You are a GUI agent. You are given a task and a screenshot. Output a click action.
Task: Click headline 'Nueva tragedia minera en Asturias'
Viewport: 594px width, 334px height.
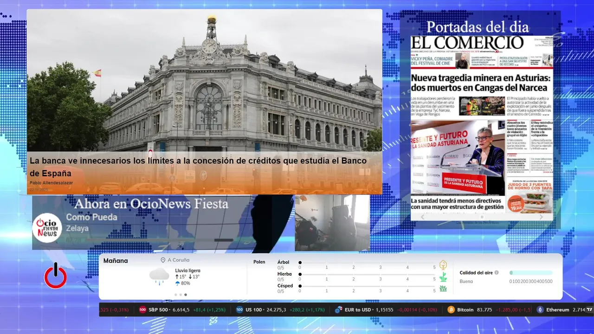click(x=481, y=83)
